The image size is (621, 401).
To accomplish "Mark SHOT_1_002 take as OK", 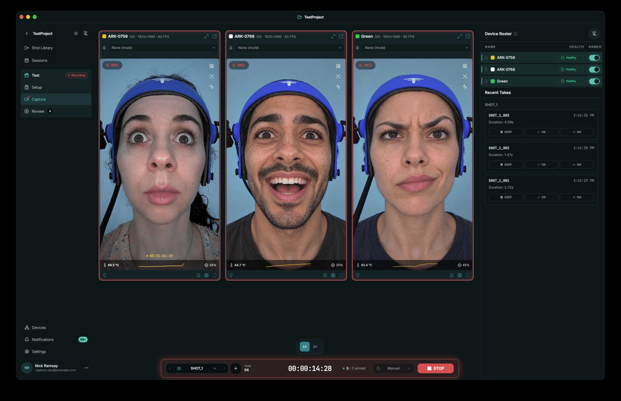I will pos(541,165).
